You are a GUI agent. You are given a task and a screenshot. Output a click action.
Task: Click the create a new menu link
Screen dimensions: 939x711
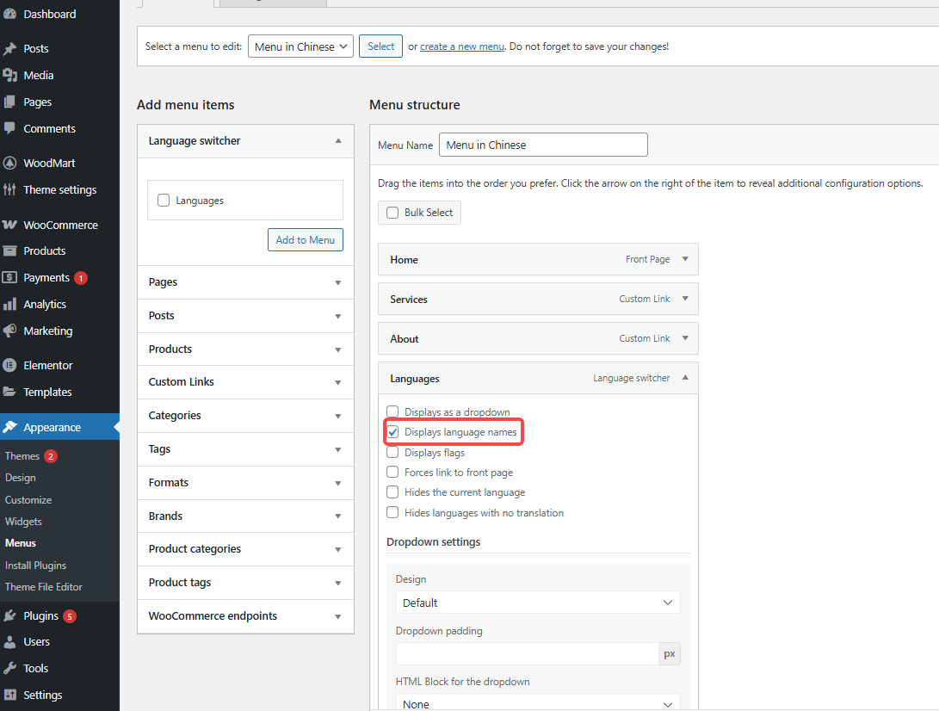pyautogui.click(x=461, y=46)
